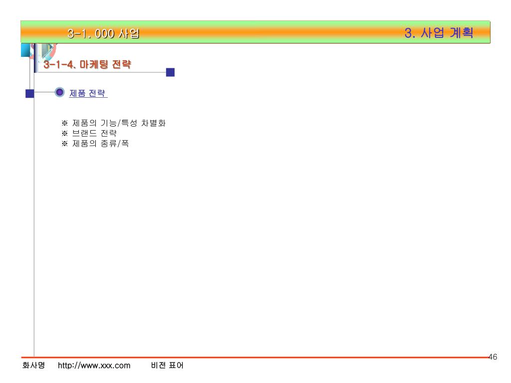Screen dimensions: 511x383
Task: Click the footer text '비전 표어'
Action: pyautogui.click(x=167, y=365)
